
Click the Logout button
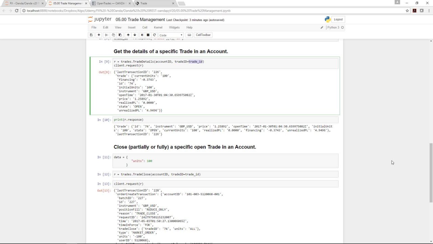(x=338, y=19)
